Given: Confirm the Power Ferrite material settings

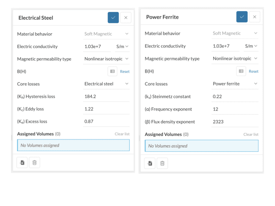Looking at the screenshot, I should 242,17.
